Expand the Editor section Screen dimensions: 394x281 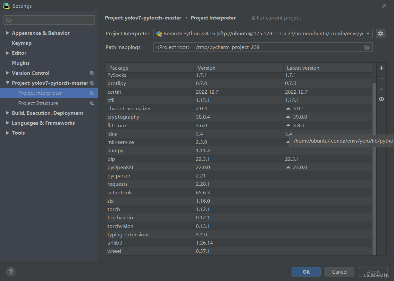coord(7,53)
